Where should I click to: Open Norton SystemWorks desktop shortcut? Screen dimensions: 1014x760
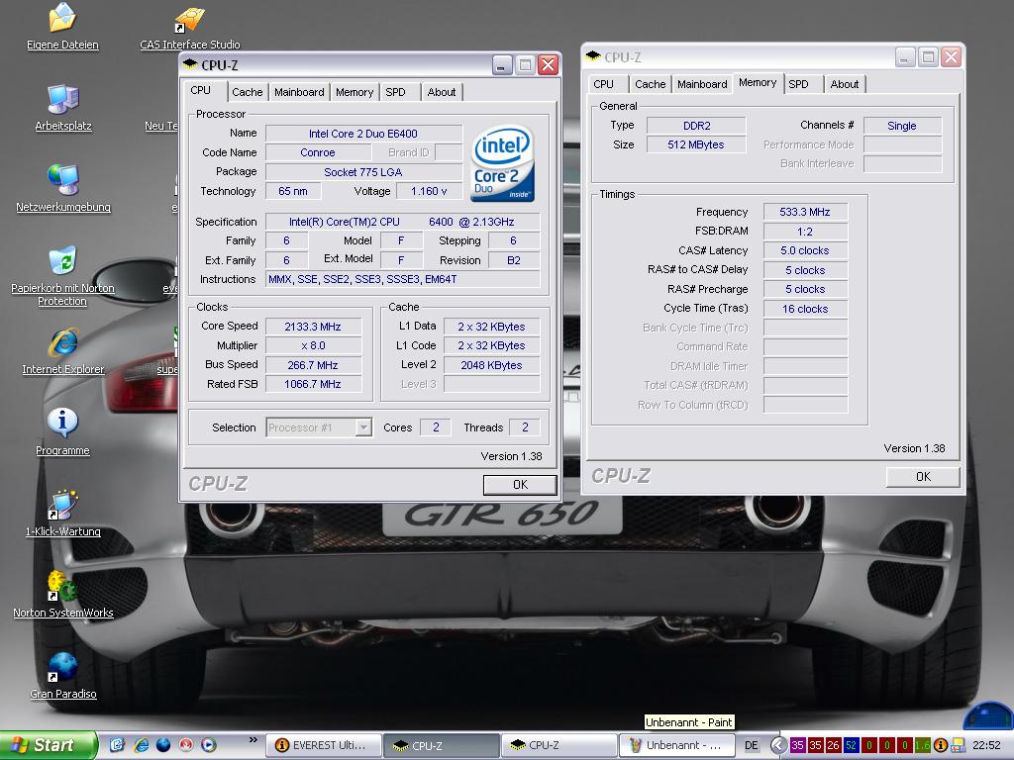pyautogui.click(x=62, y=594)
